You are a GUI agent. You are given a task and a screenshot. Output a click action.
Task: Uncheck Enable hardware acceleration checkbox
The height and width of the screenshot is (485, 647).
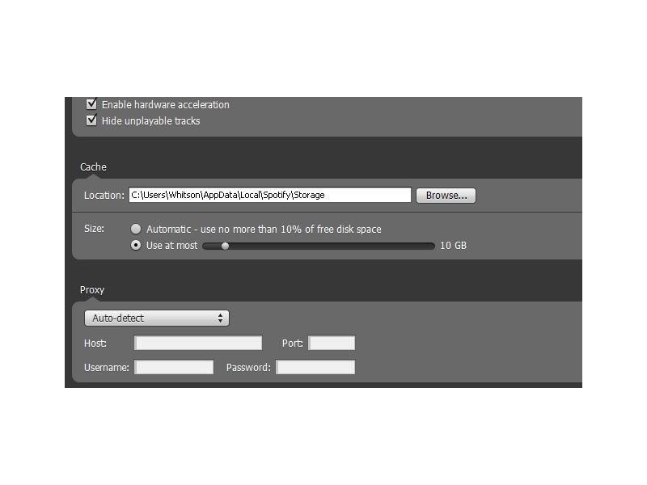click(x=91, y=103)
